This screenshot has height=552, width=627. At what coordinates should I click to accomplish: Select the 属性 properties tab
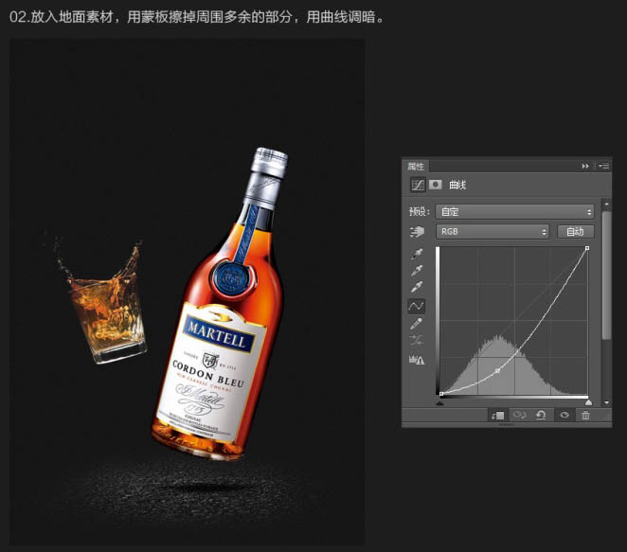pyautogui.click(x=416, y=166)
